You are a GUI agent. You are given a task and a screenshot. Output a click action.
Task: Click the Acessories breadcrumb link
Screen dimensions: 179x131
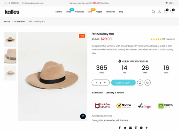tap(20, 21)
